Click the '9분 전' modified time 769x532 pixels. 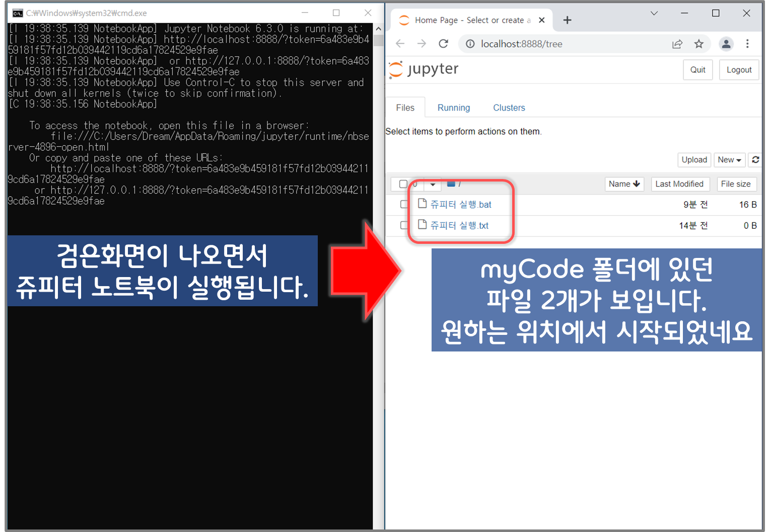point(695,205)
